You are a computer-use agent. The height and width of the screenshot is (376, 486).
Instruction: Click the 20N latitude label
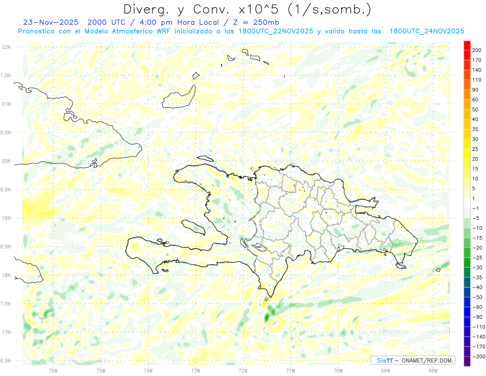tap(6, 161)
